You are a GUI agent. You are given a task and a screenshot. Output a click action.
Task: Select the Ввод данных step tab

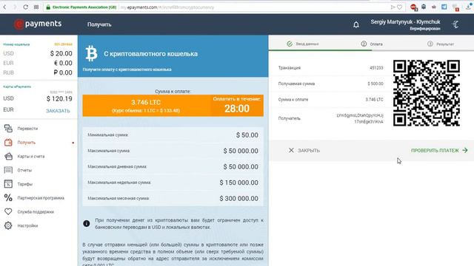[303, 44]
